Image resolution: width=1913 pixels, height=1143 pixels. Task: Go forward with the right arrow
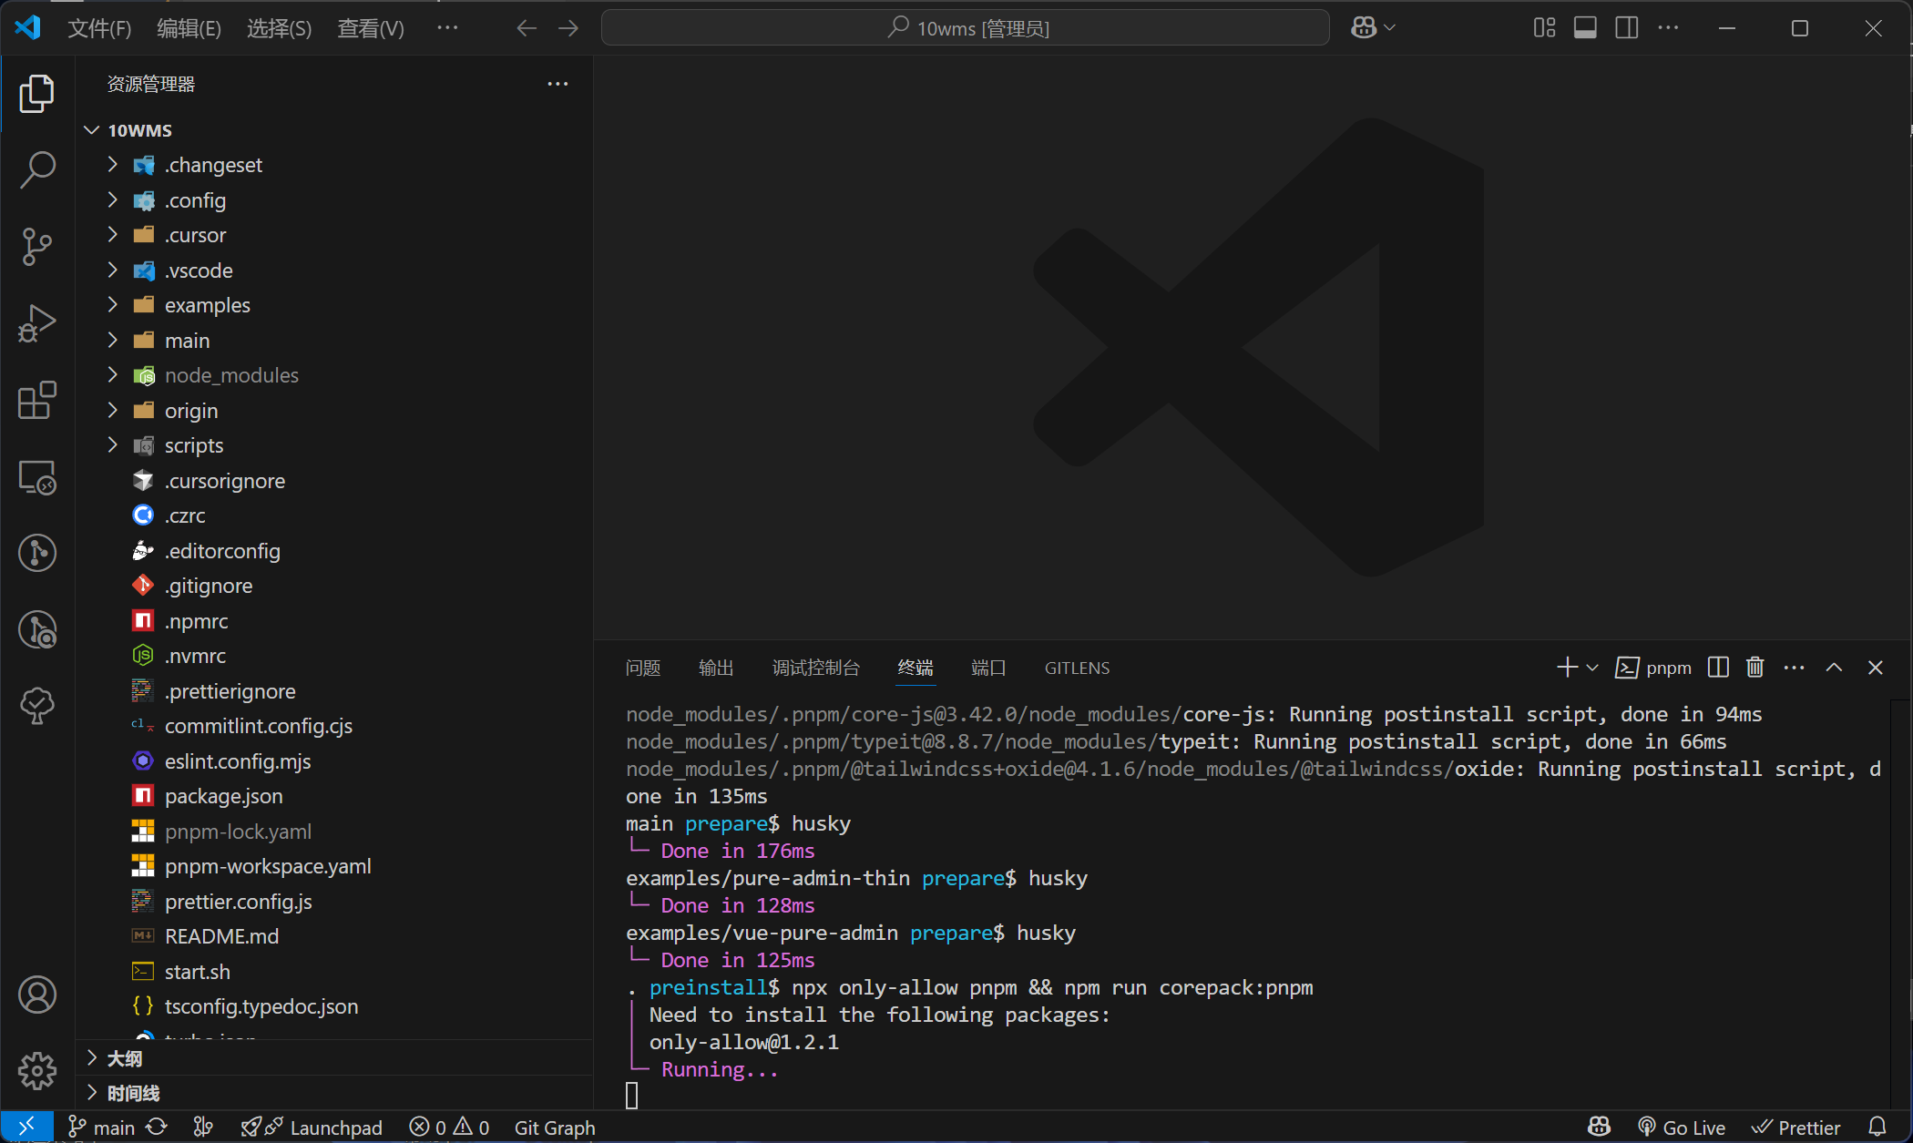click(x=568, y=28)
